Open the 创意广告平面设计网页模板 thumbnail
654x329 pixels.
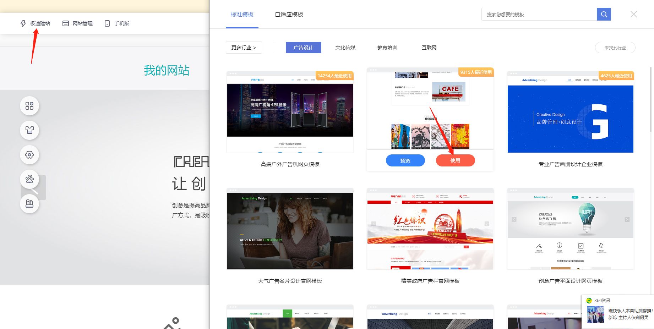click(x=571, y=229)
